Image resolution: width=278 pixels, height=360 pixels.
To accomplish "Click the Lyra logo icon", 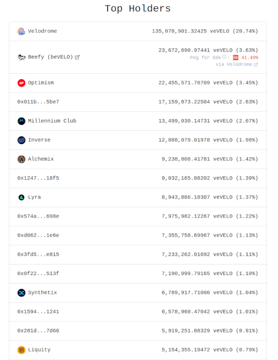I will click(21, 197).
